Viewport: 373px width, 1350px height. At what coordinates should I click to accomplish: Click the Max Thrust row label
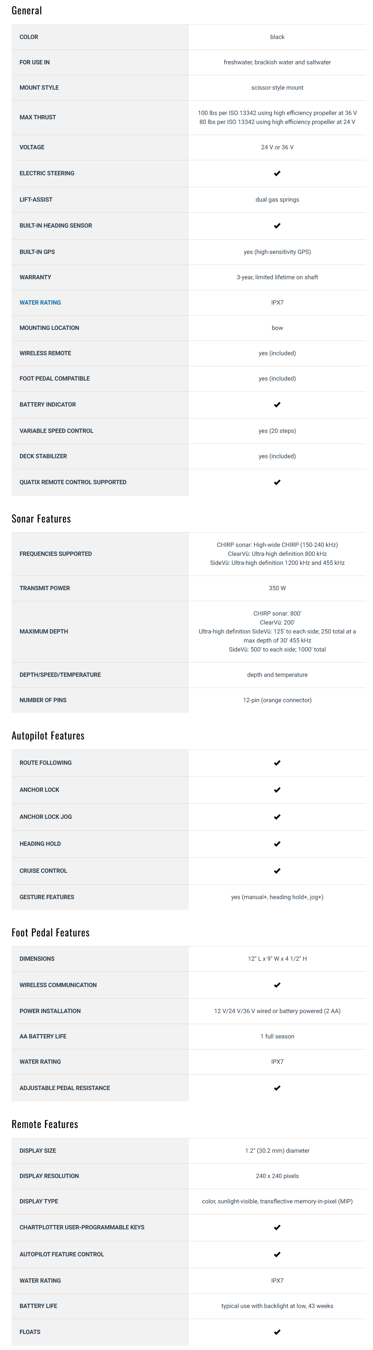click(38, 117)
